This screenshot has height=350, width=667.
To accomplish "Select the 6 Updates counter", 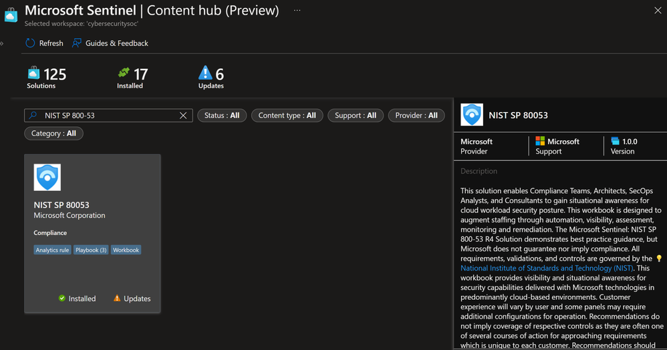I will pos(211,77).
